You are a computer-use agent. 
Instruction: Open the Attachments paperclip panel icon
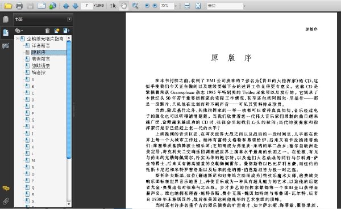tap(6, 202)
